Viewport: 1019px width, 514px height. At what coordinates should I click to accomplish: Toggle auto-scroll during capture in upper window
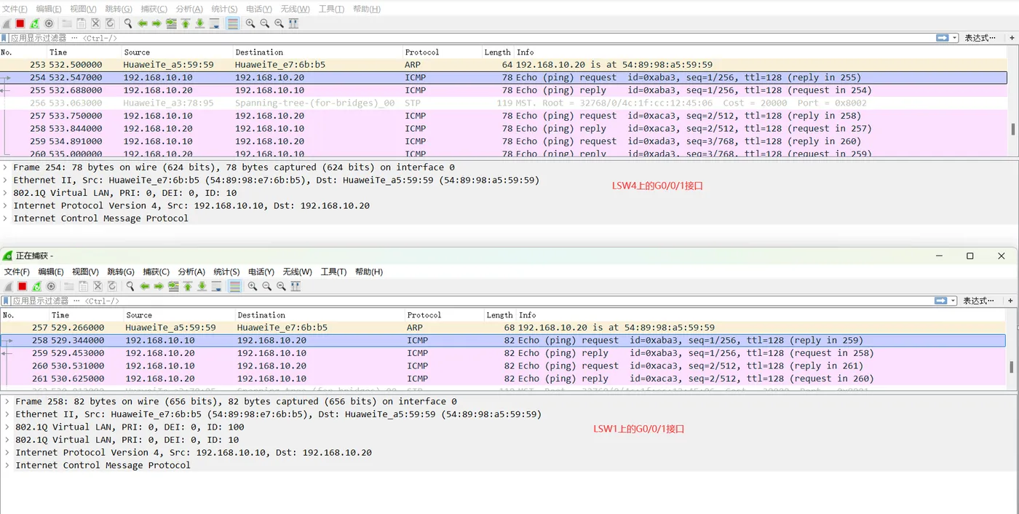pyautogui.click(x=214, y=23)
